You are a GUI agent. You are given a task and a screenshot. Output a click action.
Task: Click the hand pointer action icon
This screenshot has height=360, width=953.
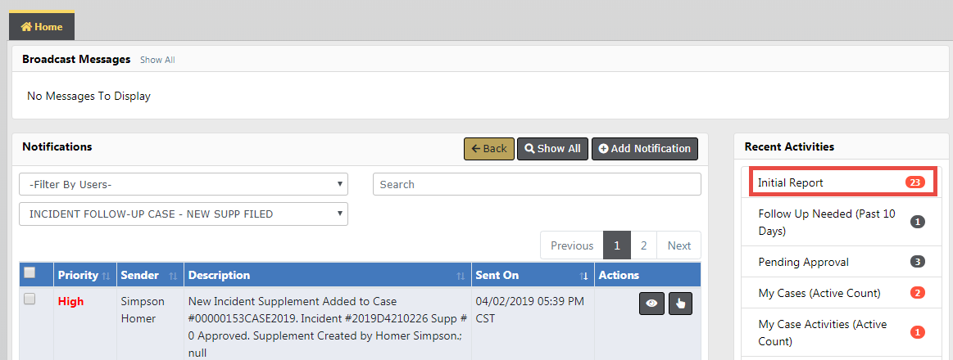pyautogui.click(x=681, y=303)
